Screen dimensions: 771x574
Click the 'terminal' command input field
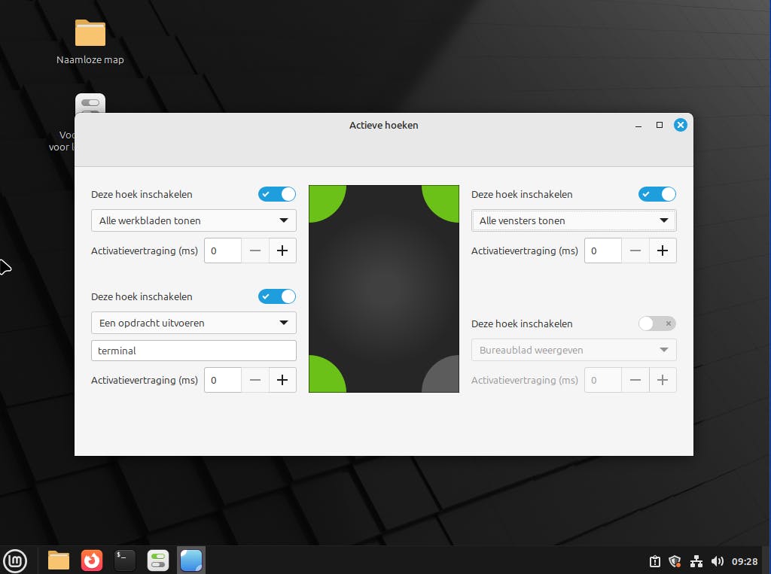click(194, 351)
